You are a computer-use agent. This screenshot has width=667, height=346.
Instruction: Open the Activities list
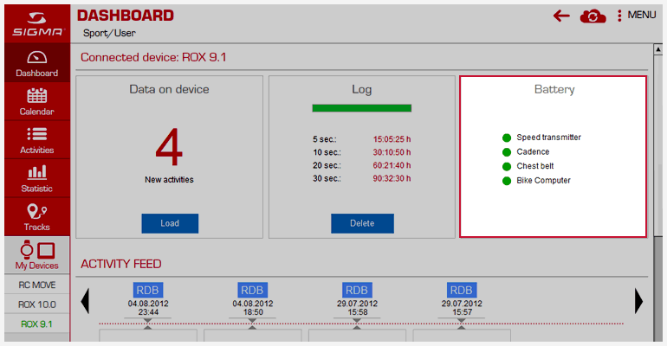[37, 140]
